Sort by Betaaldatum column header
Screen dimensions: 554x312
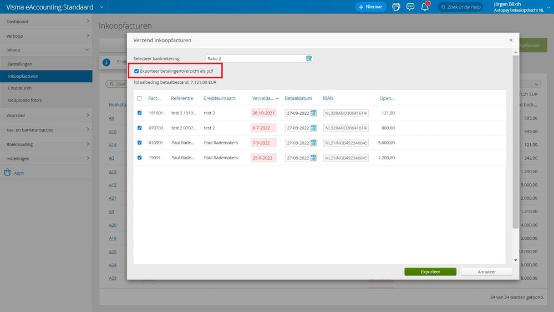click(298, 98)
